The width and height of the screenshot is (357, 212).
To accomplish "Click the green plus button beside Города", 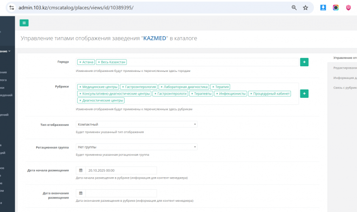I will click(304, 62).
